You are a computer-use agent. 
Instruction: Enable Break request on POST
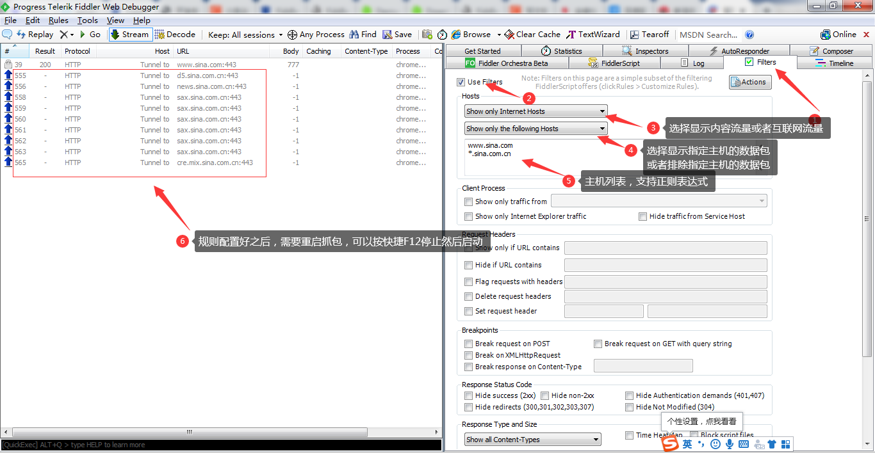(x=468, y=344)
